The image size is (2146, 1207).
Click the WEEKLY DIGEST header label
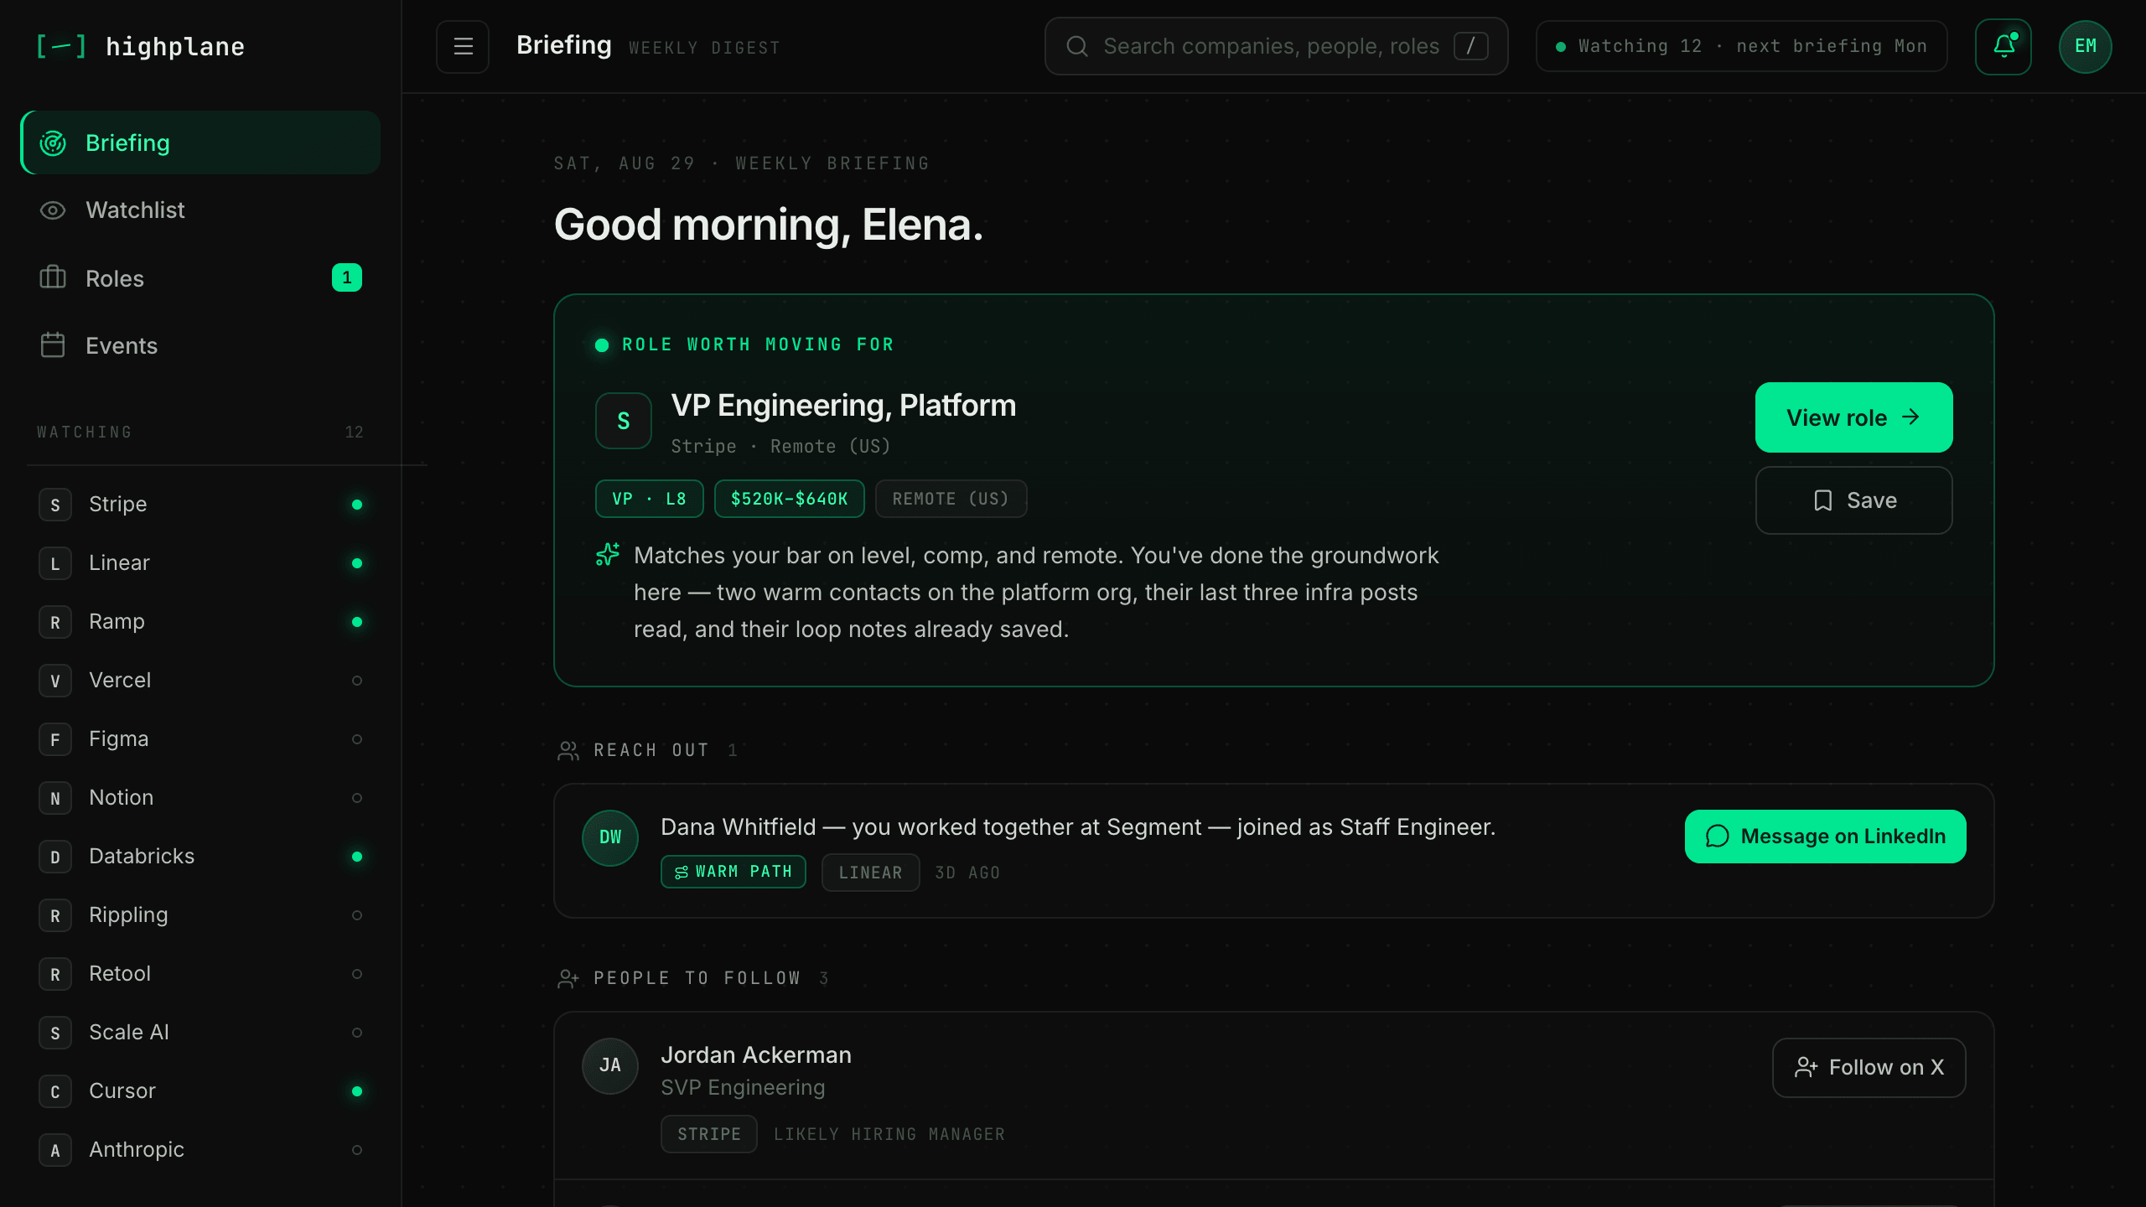pyautogui.click(x=704, y=48)
